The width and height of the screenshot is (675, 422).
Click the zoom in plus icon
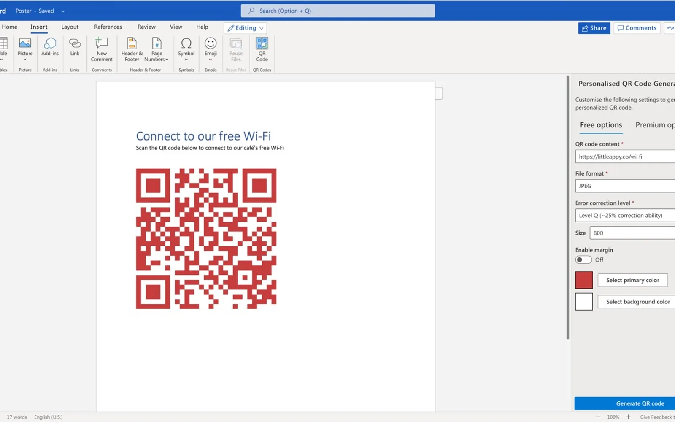tap(628, 417)
